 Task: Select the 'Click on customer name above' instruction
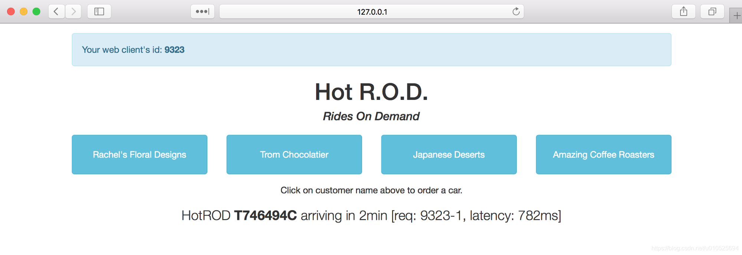371,190
